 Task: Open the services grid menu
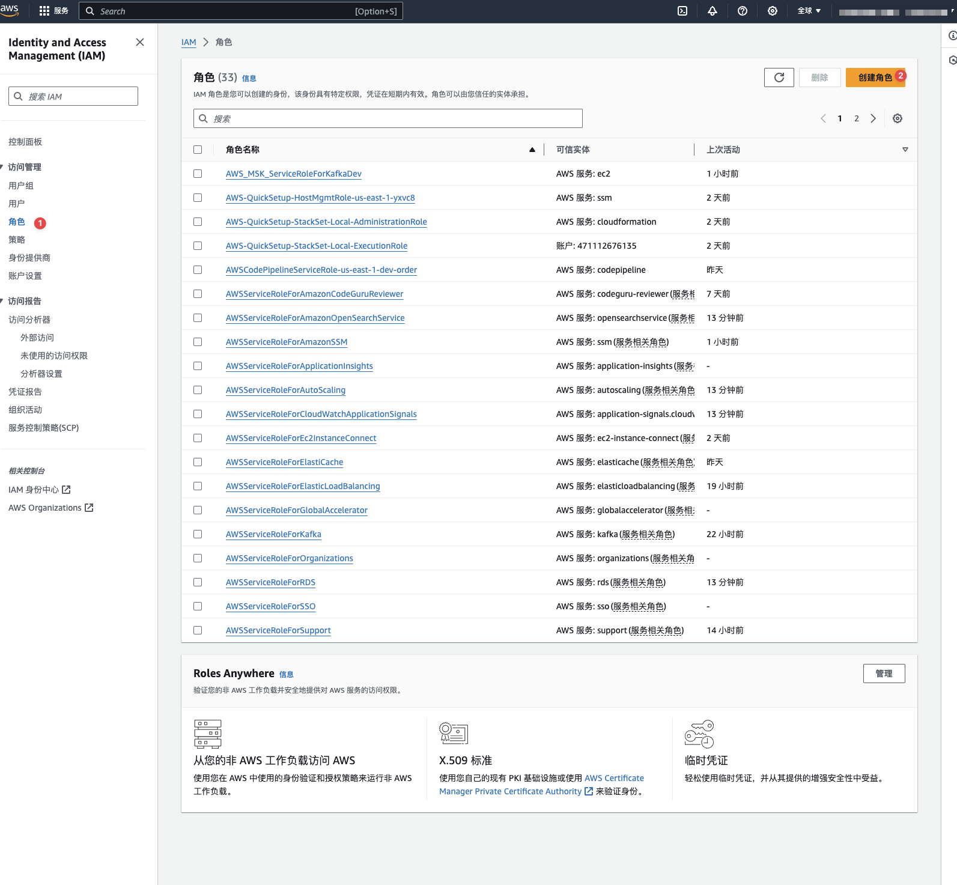pyautogui.click(x=44, y=11)
